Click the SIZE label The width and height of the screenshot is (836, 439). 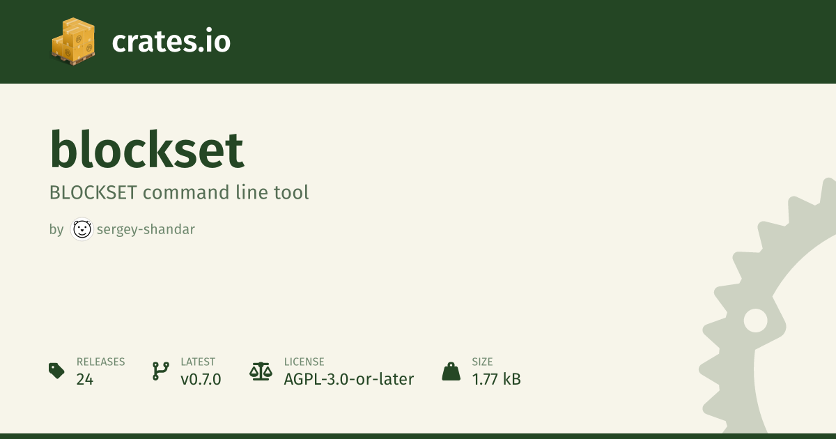pyautogui.click(x=482, y=362)
